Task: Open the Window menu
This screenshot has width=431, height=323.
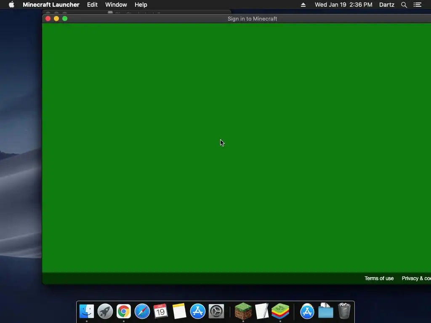Action: point(116,5)
